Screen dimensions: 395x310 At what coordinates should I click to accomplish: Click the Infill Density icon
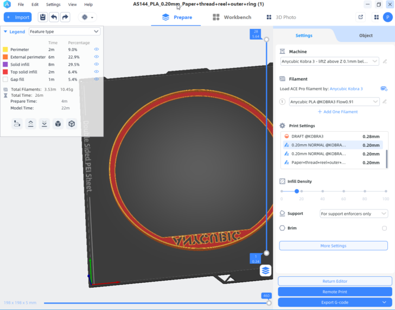(x=282, y=181)
